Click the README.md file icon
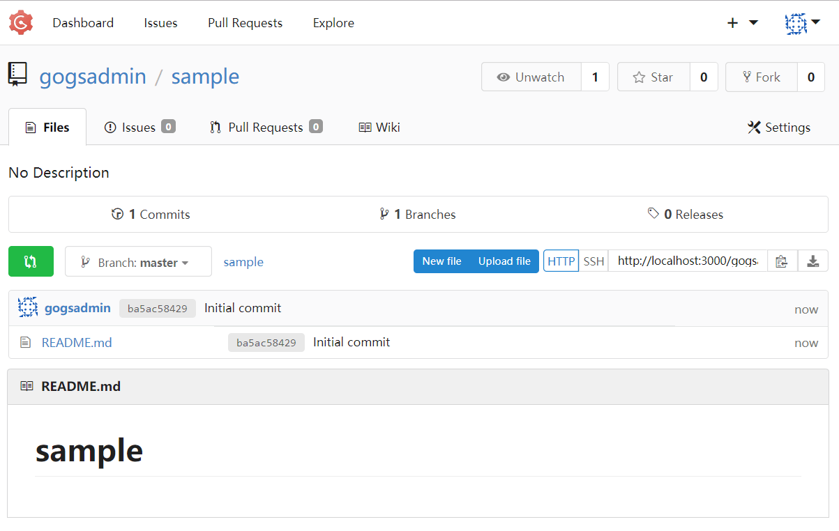Viewport: 839px width, 531px height. [26, 342]
